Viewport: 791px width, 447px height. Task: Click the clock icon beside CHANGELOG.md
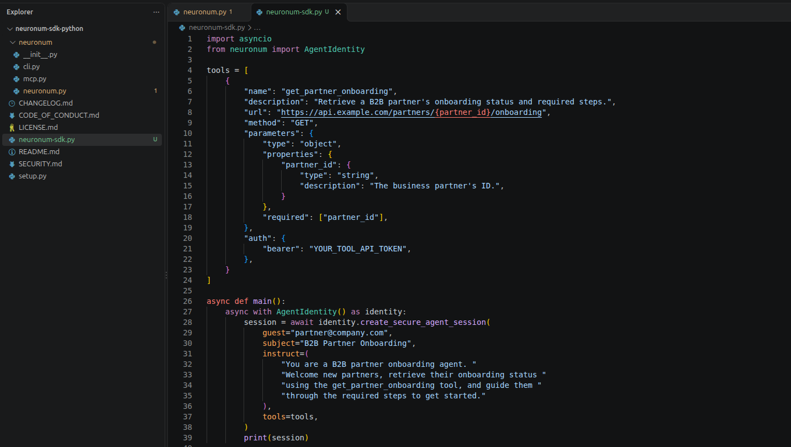[x=12, y=103]
